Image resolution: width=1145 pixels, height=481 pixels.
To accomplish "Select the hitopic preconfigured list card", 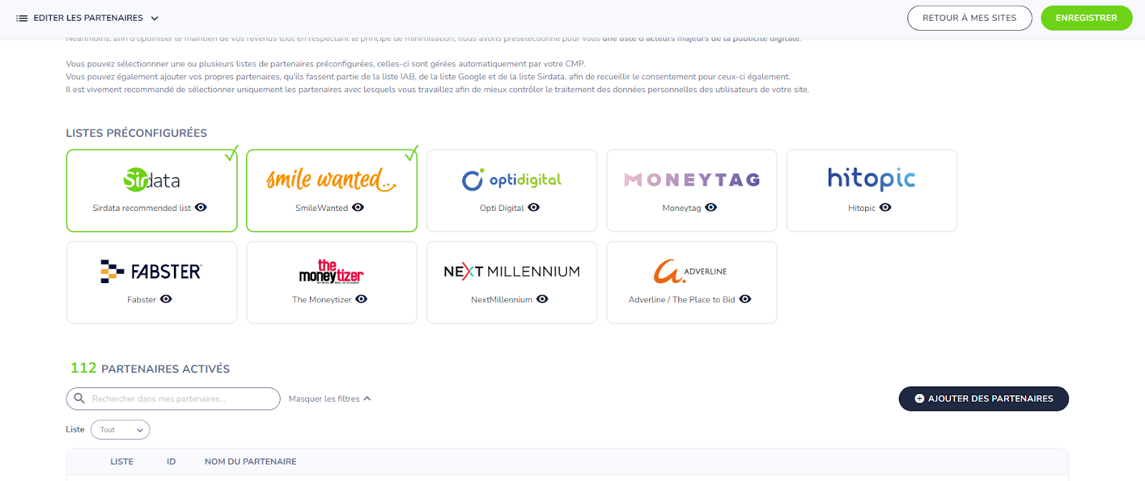I will pyautogui.click(x=872, y=191).
